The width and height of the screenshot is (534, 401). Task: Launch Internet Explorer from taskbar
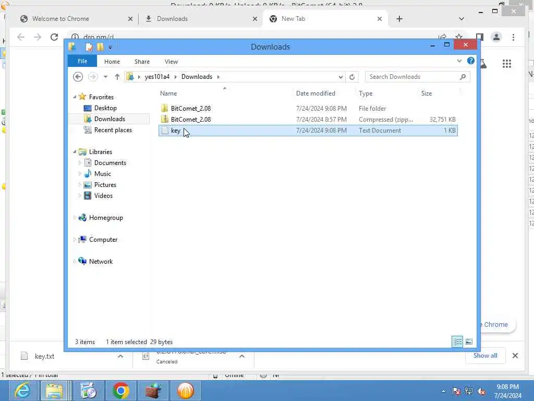[x=23, y=391]
